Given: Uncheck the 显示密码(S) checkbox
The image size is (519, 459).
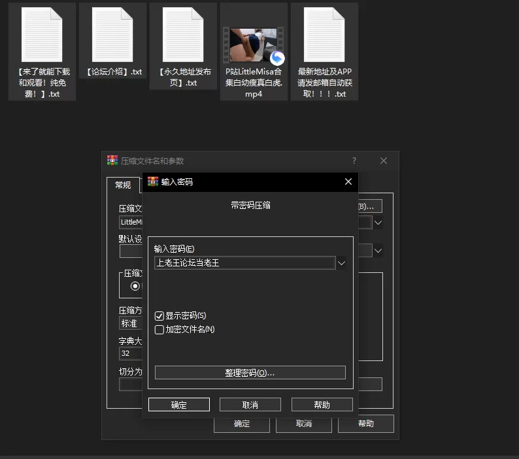Looking at the screenshot, I should tap(159, 316).
